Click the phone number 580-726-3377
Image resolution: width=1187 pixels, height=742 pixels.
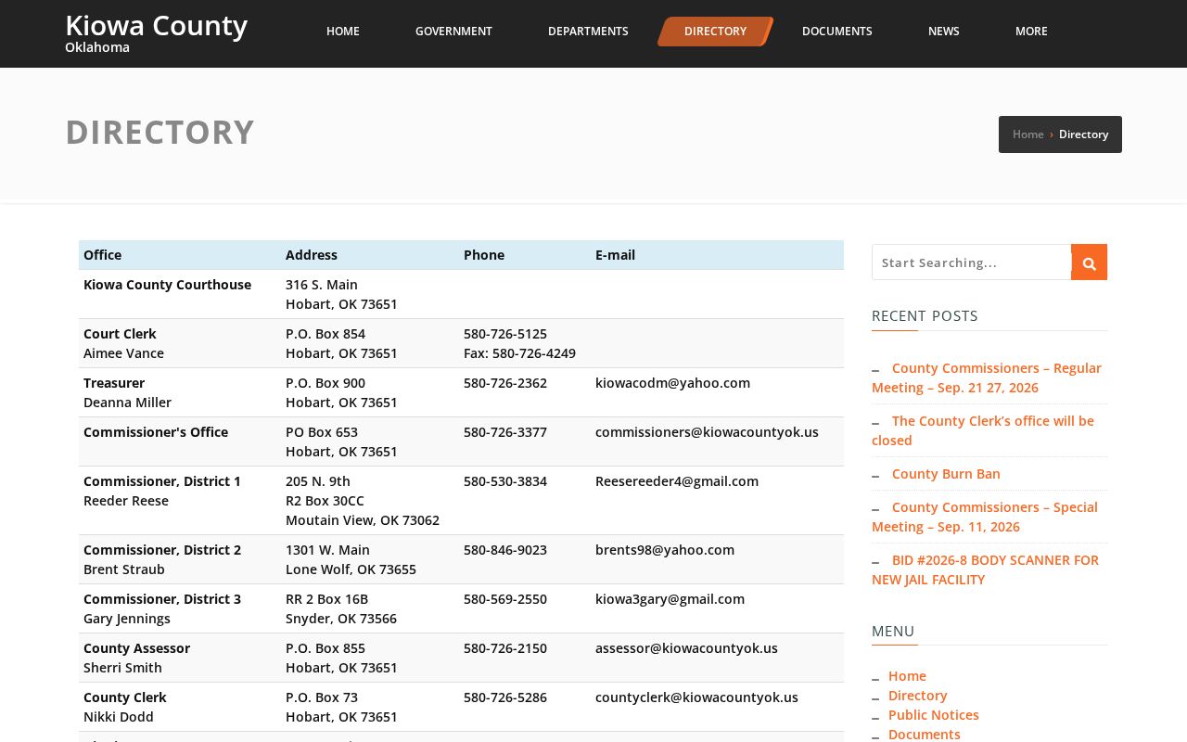click(505, 432)
